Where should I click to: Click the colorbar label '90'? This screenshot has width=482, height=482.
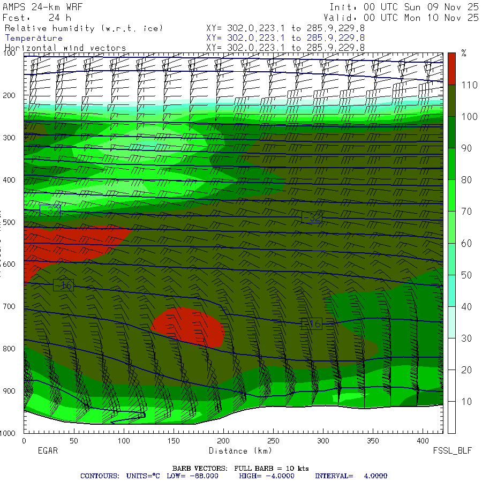tap(466, 148)
